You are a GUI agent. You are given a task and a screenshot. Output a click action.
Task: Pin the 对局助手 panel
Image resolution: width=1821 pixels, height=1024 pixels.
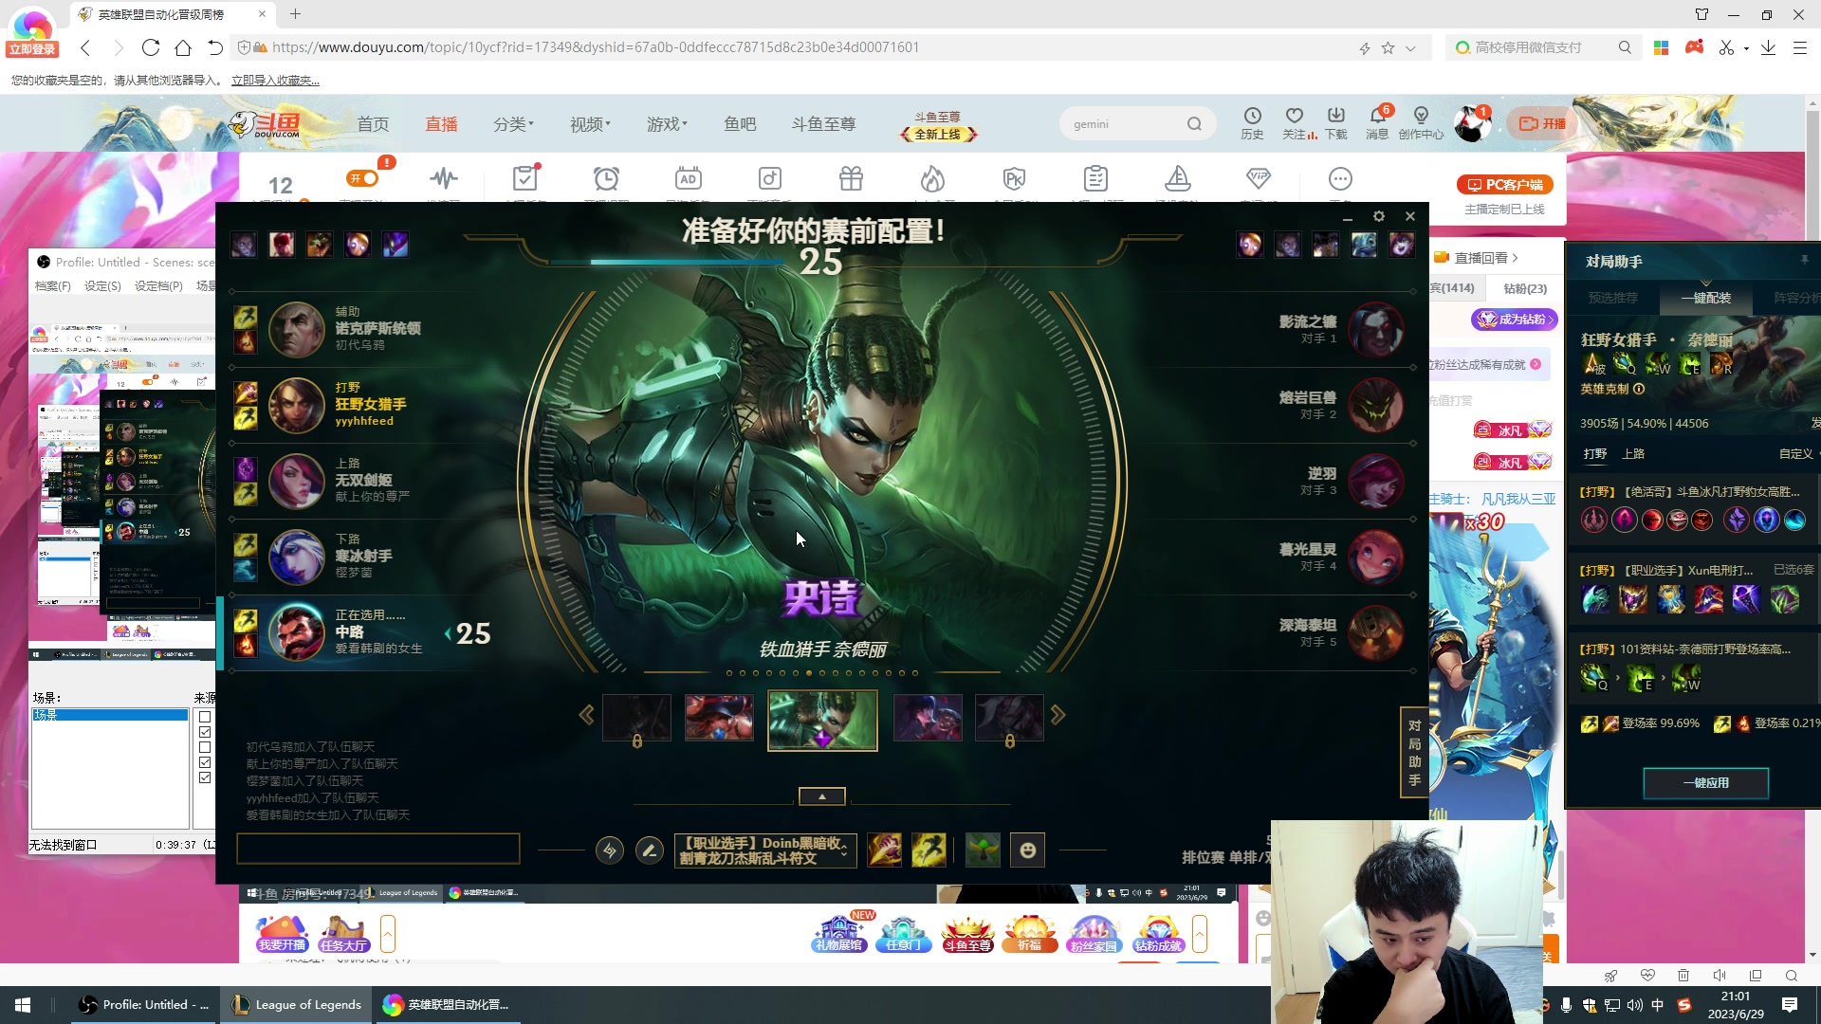tap(1804, 260)
